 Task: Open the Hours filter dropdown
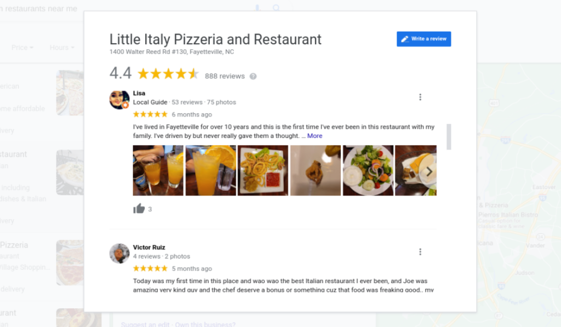[x=62, y=48]
